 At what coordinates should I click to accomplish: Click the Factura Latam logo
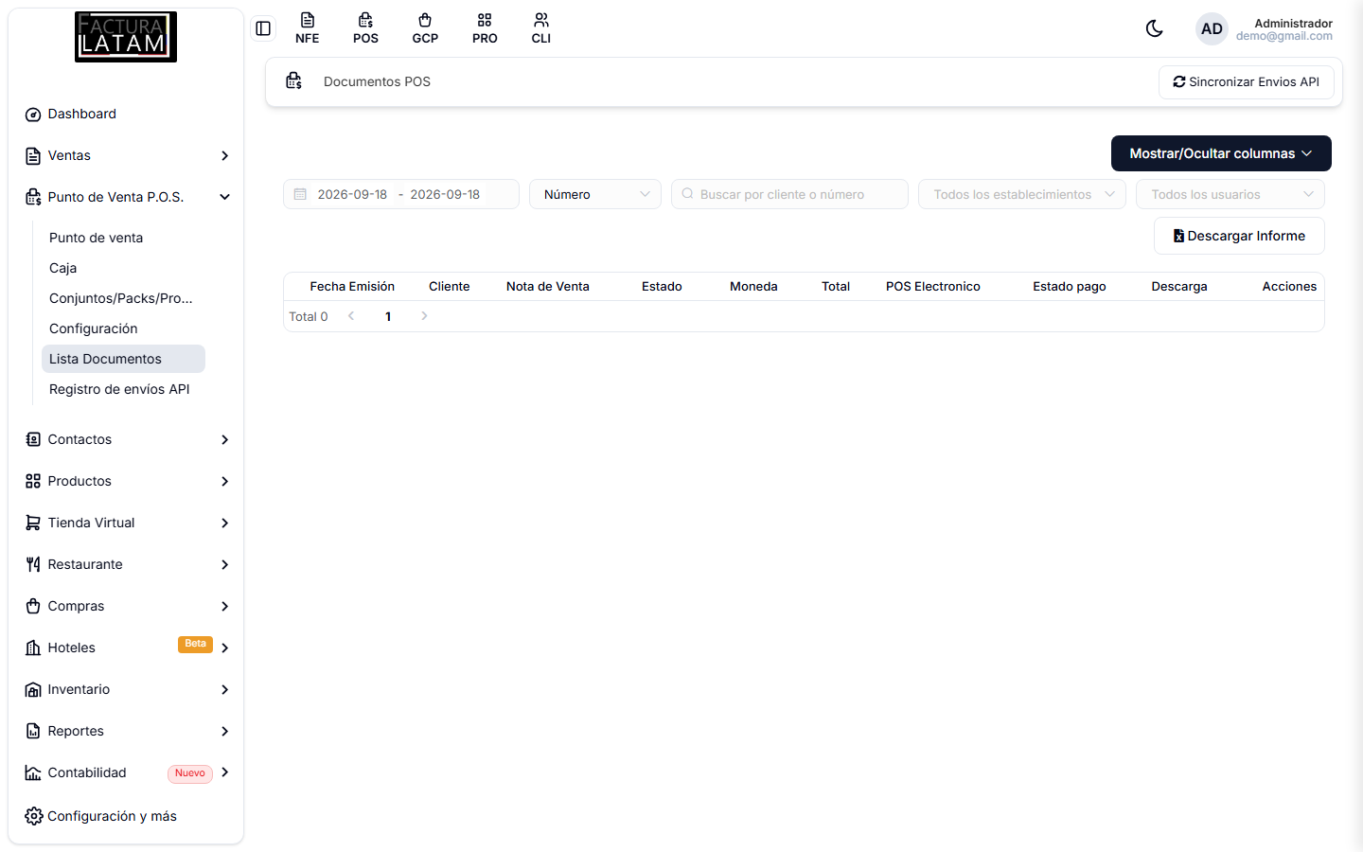126,37
